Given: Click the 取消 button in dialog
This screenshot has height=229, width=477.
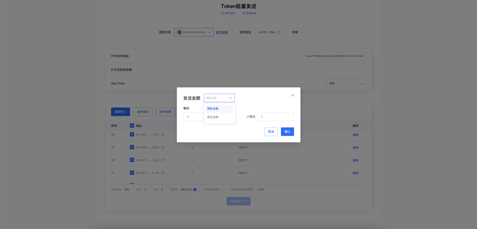Looking at the screenshot, I should click(271, 132).
